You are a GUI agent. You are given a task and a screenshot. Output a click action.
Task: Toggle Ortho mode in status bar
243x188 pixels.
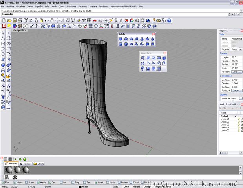tap(126, 186)
